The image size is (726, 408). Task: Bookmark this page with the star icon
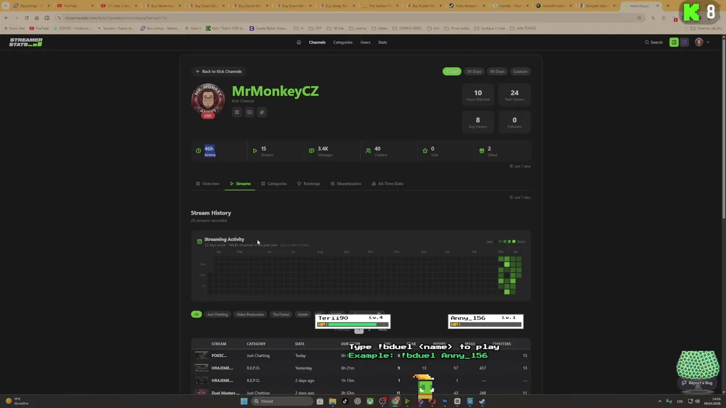[639, 18]
